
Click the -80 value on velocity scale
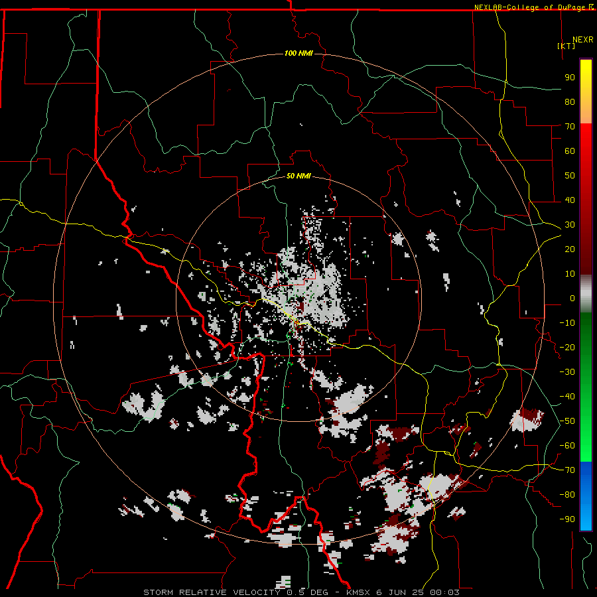(567, 495)
